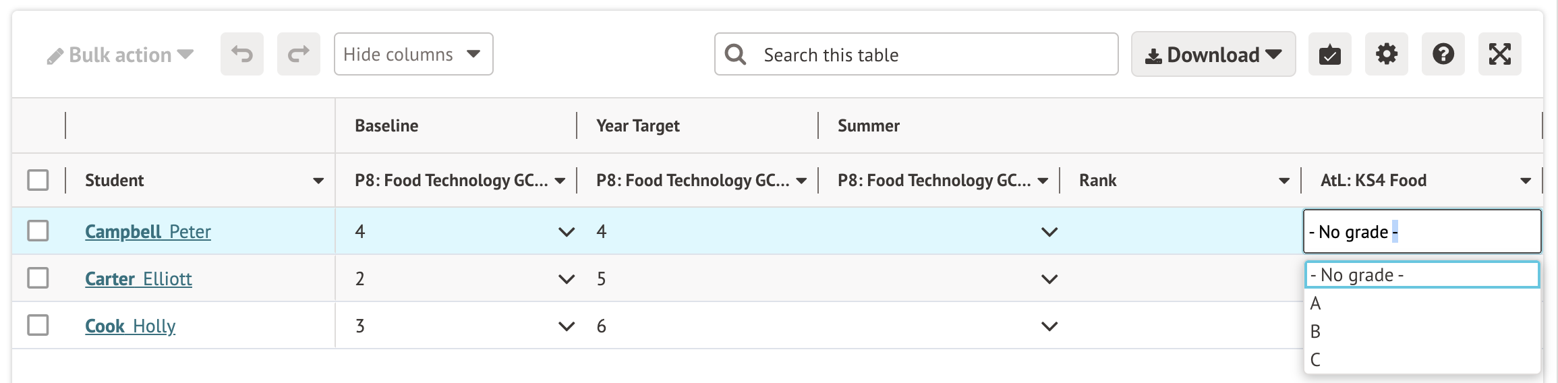Click the calendar checkmark icon

coord(1329,54)
